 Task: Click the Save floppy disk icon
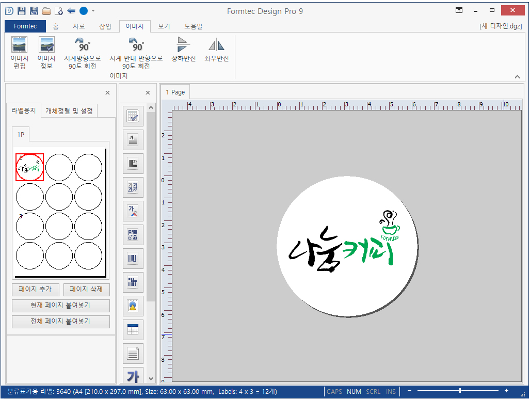22,11
